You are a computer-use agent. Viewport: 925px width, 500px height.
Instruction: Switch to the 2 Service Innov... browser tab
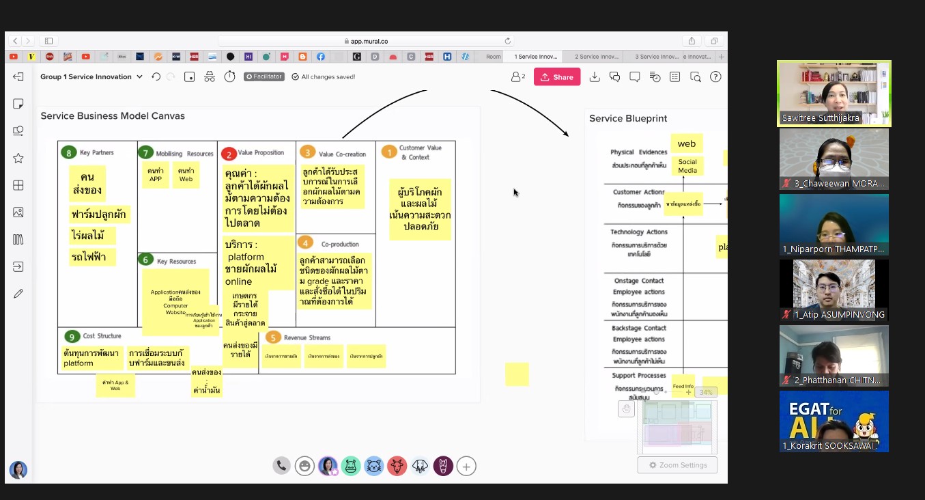[x=596, y=57]
